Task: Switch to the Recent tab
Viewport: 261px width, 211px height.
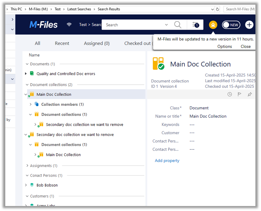Action: pyautogui.click(x=62, y=43)
